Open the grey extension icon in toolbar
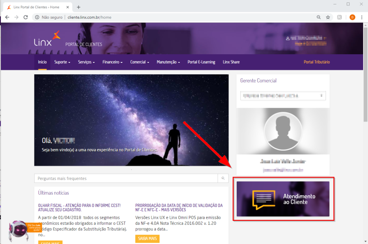This screenshot has height=244, width=368. point(339,17)
